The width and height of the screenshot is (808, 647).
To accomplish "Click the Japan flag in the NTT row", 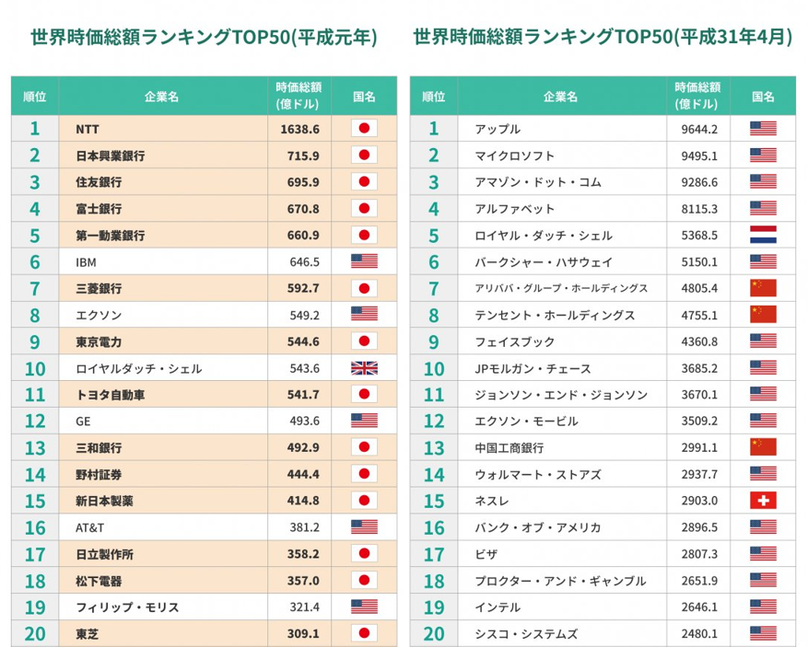I will tap(364, 128).
